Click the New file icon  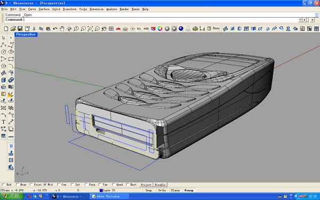coord(6,29)
